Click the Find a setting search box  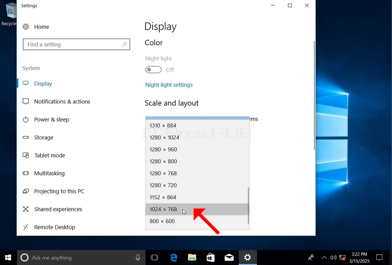pos(76,44)
